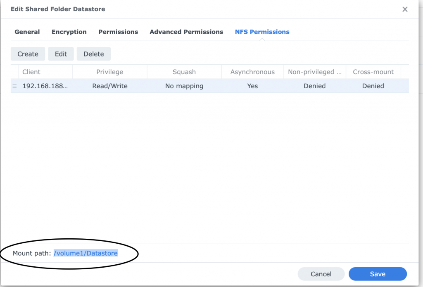Click the drag handle icon on the NFS rule row
This screenshot has width=423, height=287.
click(x=14, y=86)
